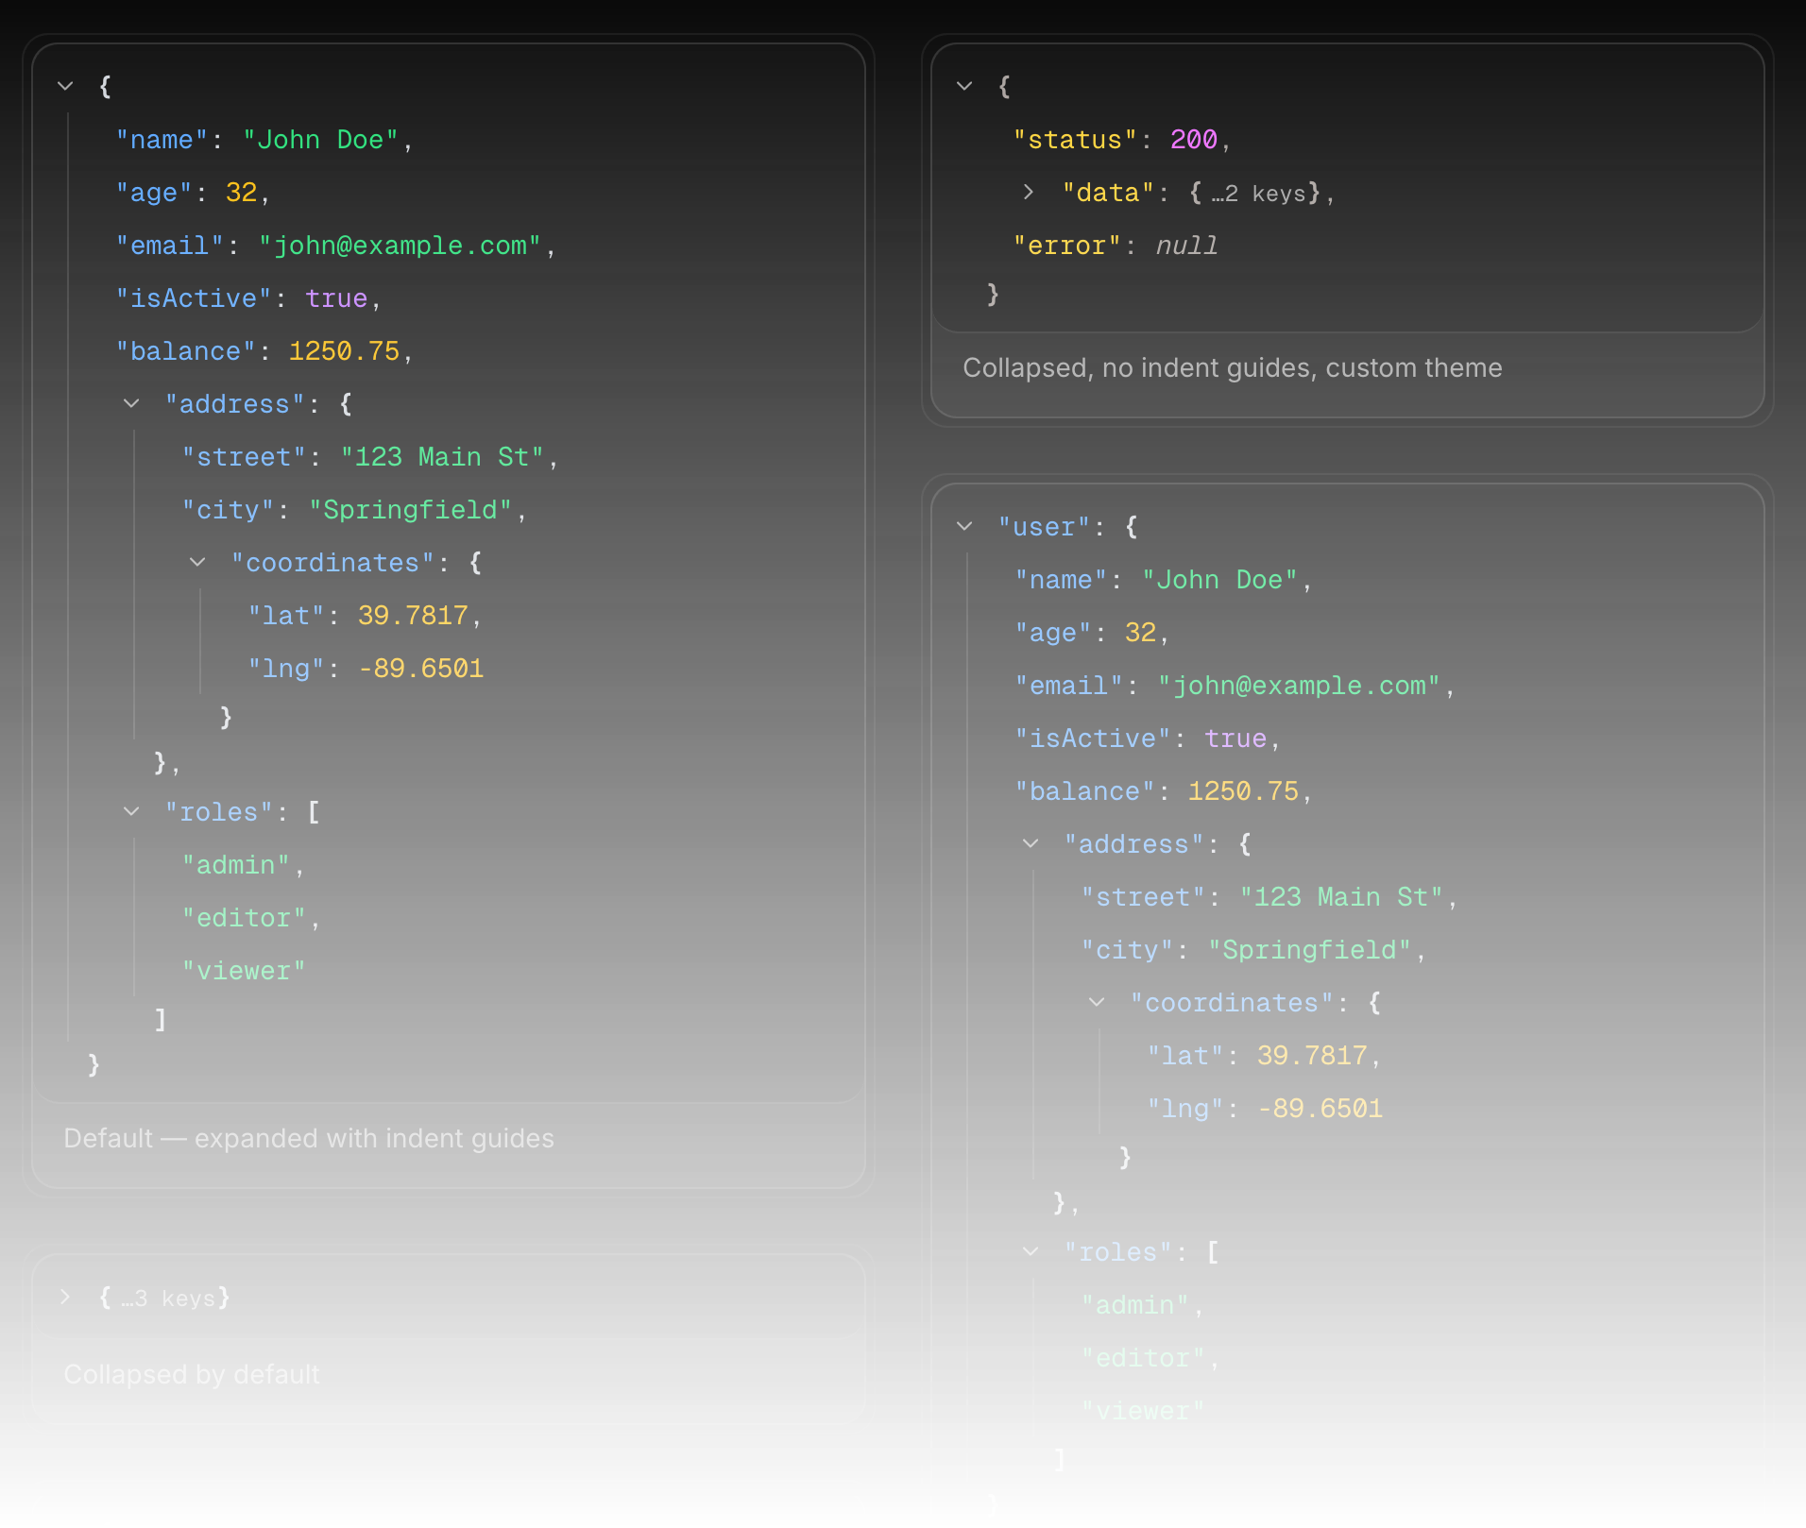Click the null value of "error"
1806x1528 pixels.
click(1186, 246)
